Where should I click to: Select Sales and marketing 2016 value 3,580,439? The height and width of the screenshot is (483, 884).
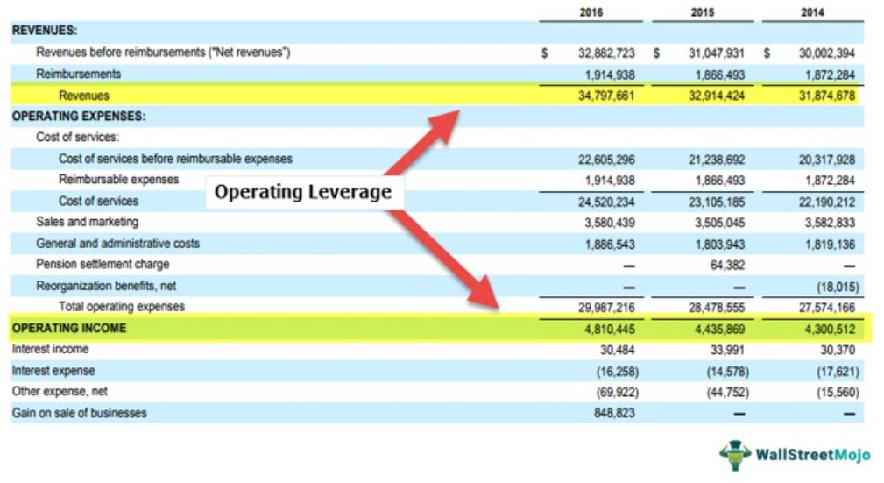tap(610, 223)
